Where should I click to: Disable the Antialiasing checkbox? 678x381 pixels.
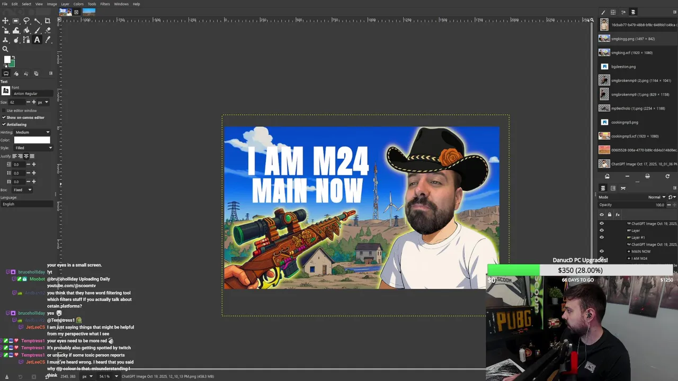(x=4, y=124)
